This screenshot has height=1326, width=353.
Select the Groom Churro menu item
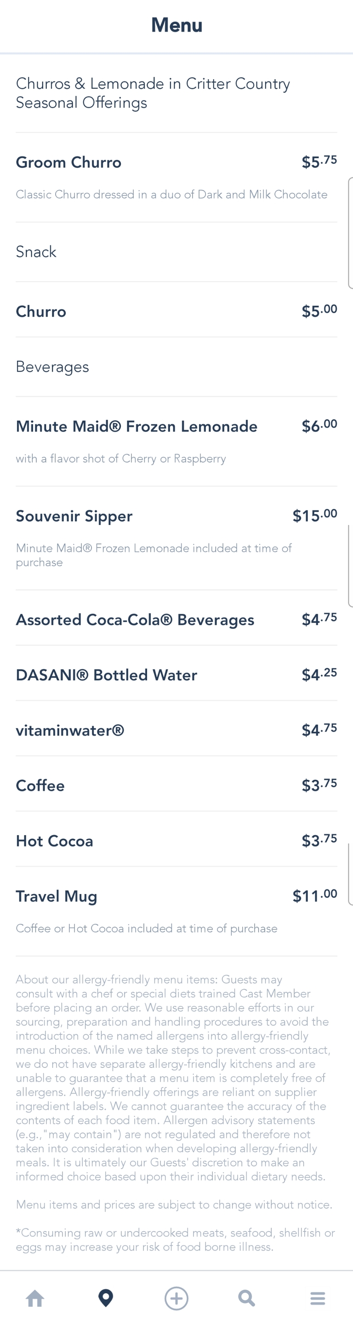(69, 163)
